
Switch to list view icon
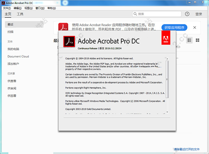click(x=189, y=40)
